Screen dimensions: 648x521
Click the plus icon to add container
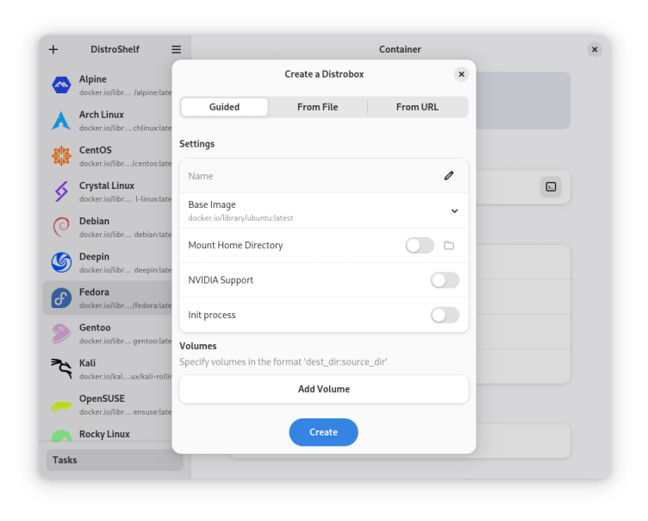[x=53, y=49]
